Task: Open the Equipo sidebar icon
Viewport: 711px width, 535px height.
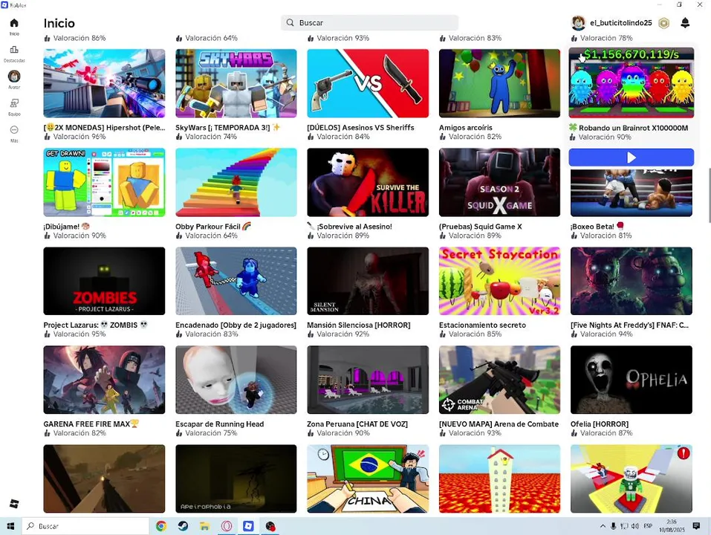Action: [x=14, y=103]
